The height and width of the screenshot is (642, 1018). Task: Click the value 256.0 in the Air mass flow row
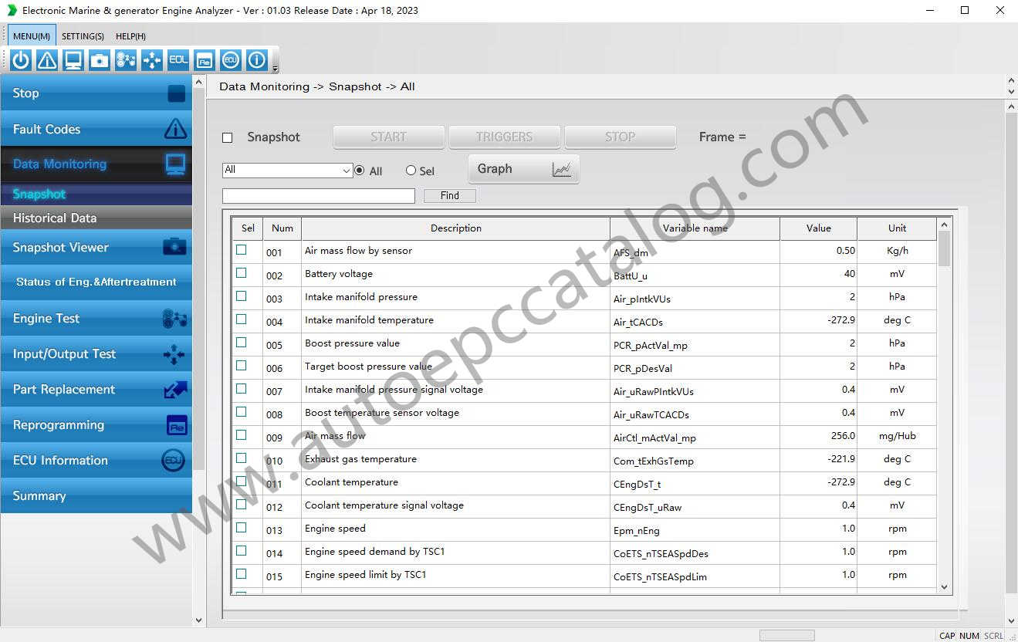(x=843, y=436)
